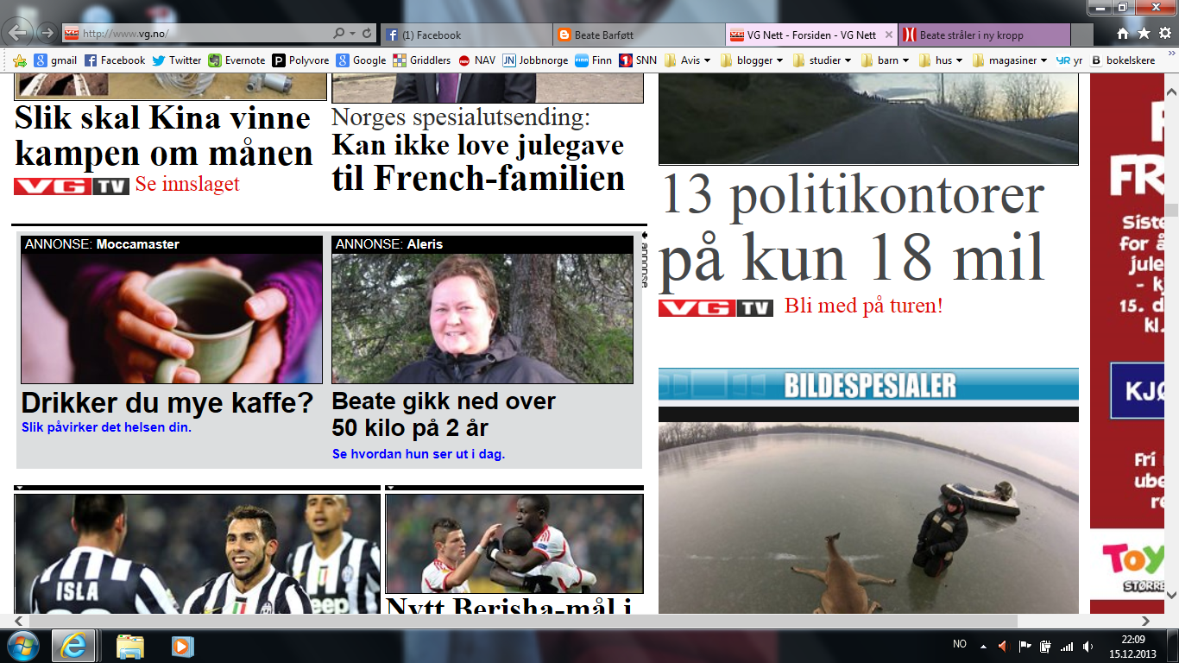
Task: Expand the barn favorites folder
Action: pyautogui.click(x=886, y=60)
